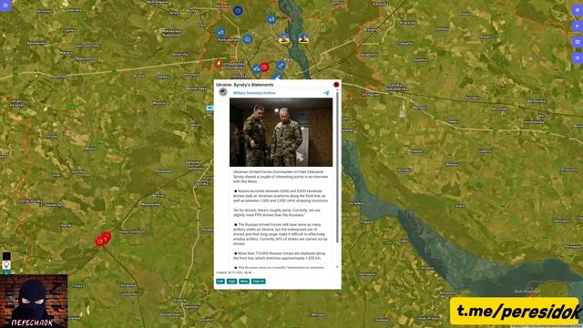Click the Copy button in popup footer
Screen dimensions: 583x328
(x=231, y=282)
